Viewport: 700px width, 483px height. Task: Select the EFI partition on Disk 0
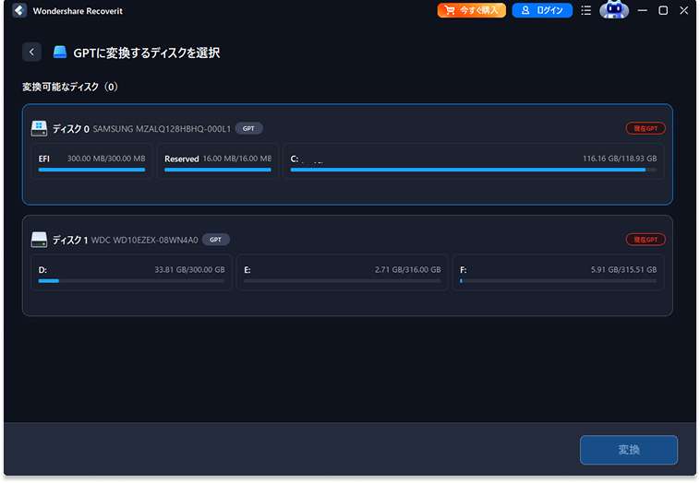pyautogui.click(x=91, y=162)
